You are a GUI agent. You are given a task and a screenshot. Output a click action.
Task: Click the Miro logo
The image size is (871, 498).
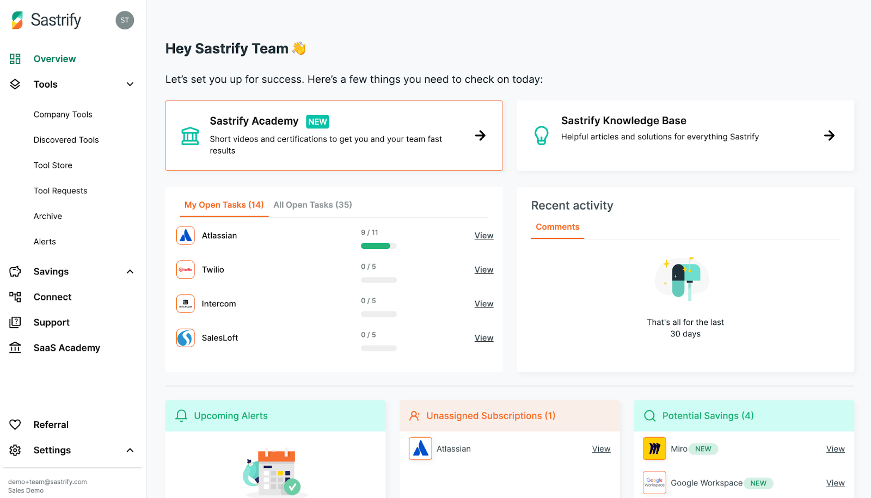click(654, 448)
